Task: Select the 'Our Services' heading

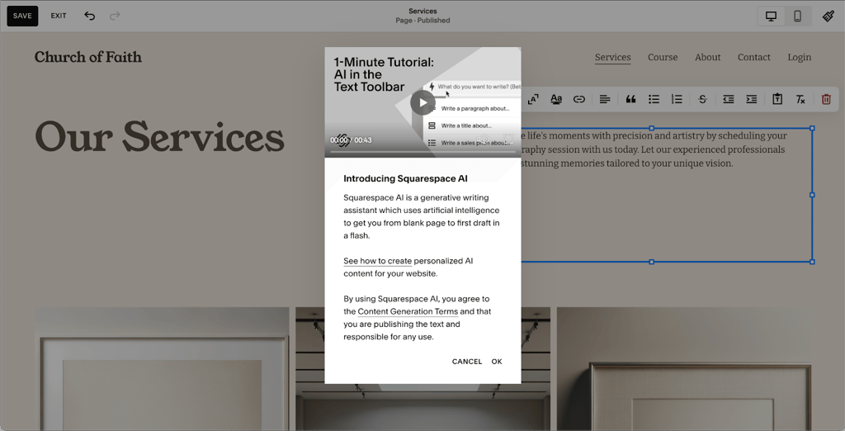Action: click(x=159, y=137)
